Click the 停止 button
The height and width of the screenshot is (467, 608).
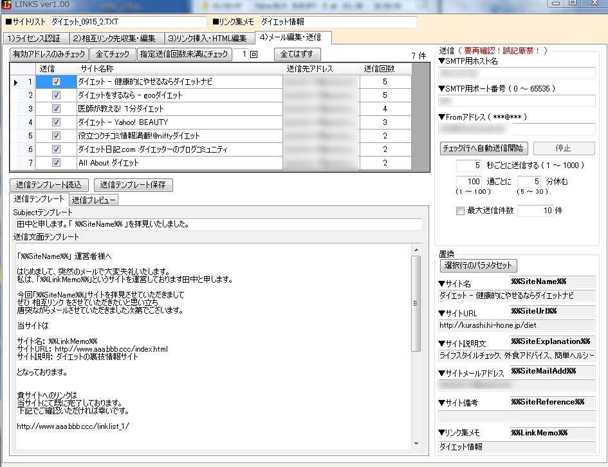coord(564,148)
